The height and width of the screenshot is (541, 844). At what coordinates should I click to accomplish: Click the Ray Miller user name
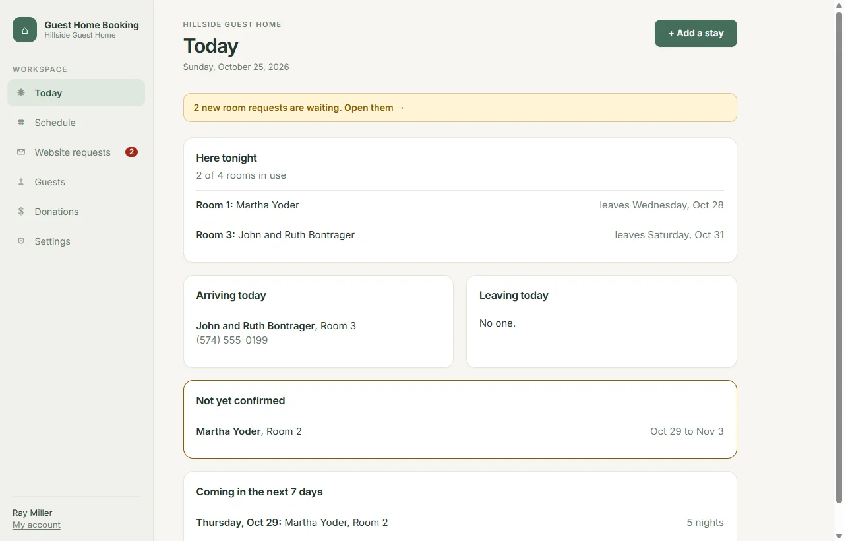pos(32,513)
